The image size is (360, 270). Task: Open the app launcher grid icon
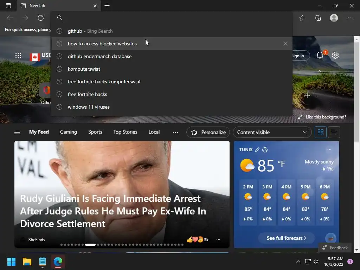tap(18, 55)
